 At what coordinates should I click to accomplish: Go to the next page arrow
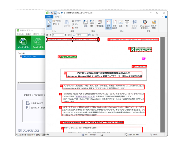coord(66,35)
